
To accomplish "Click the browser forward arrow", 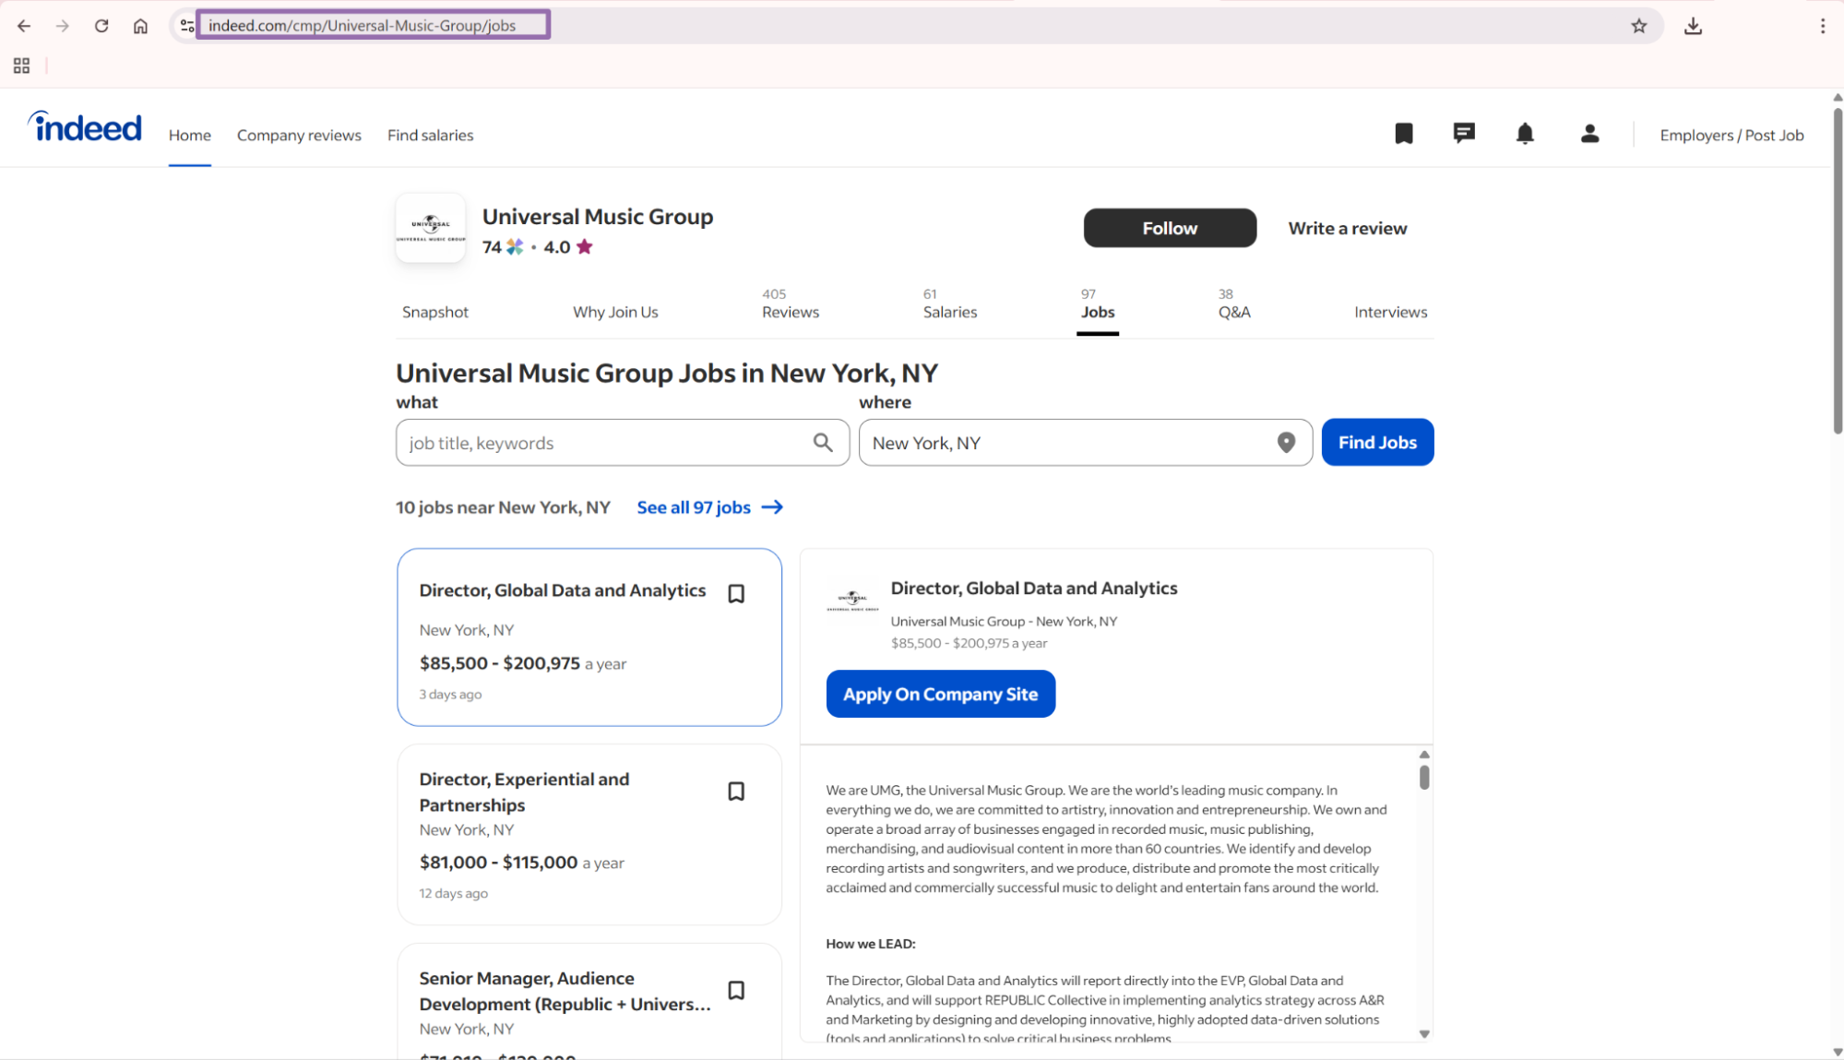I will [x=63, y=26].
